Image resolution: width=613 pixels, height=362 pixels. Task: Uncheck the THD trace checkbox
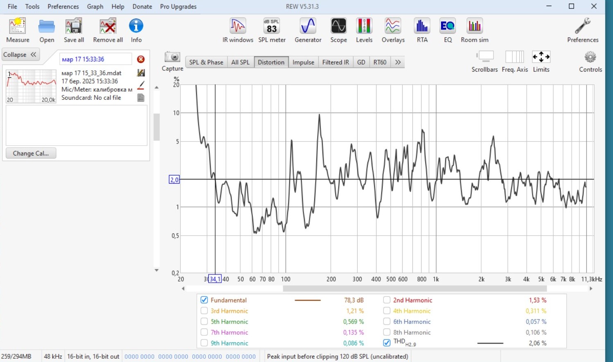(x=387, y=343)
